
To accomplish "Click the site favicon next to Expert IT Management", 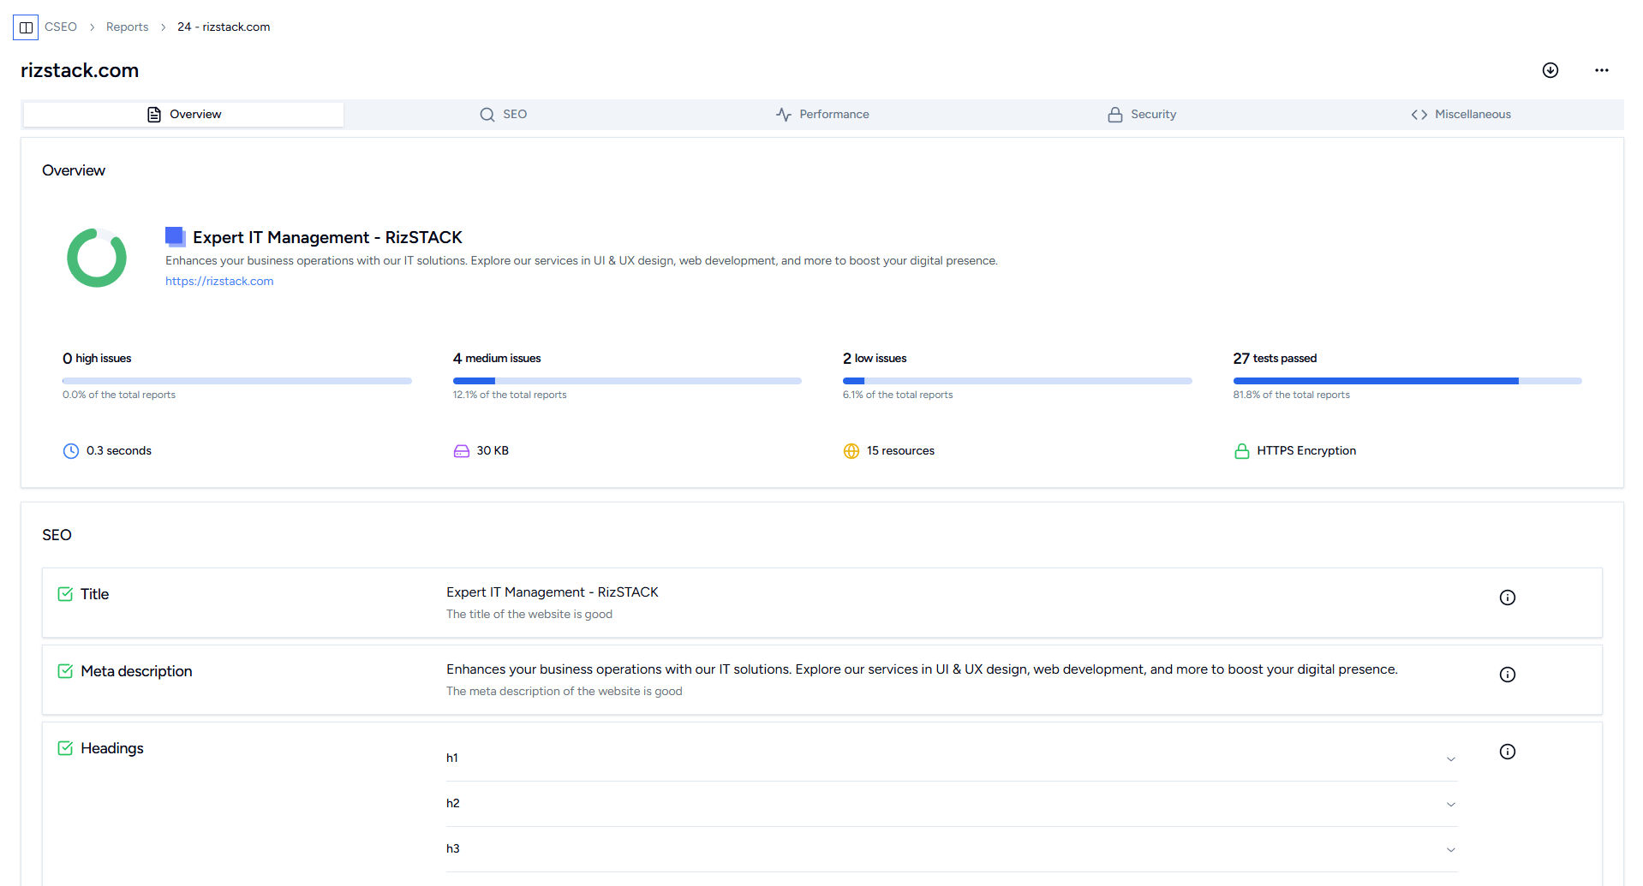I will [175, 236].
